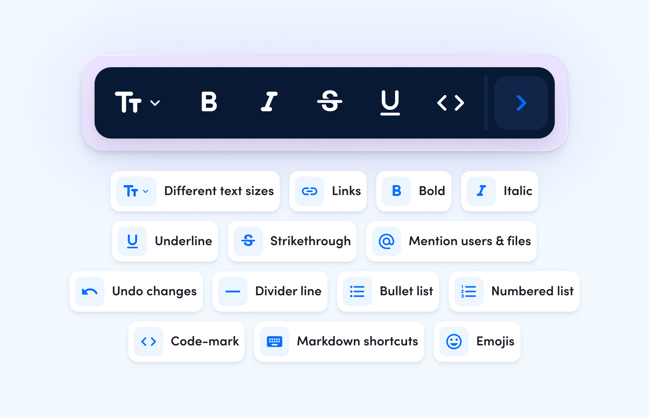Click the 'Strikethrough' label
Screen dimensions: 649x417
tap(310, 241)
